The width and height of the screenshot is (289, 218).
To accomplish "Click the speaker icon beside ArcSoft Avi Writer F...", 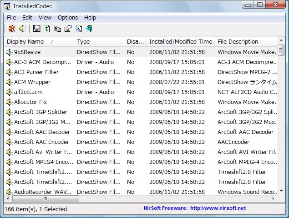I will point(9,152).
